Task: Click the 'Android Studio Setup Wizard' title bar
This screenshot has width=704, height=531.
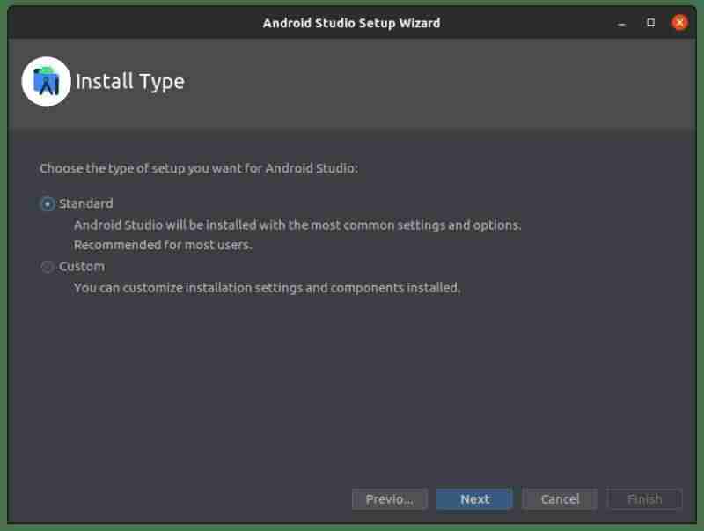Action: 351,23
